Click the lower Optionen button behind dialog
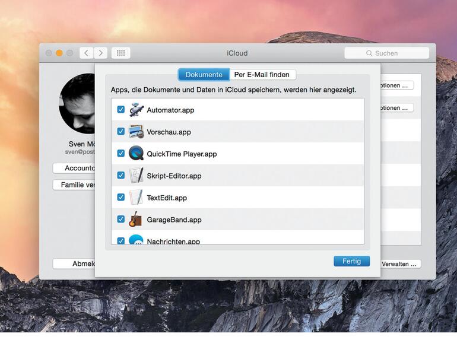This screenshot has width=457, height=343. (396, 108)
